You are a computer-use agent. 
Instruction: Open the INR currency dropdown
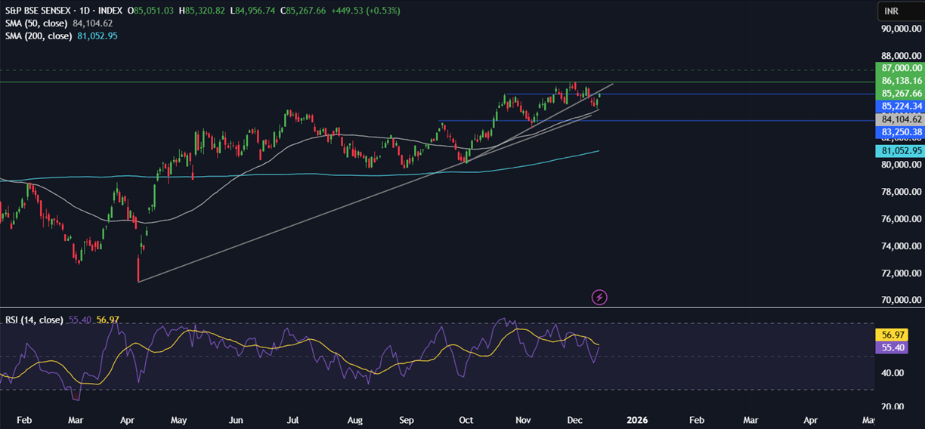(x=900, y=11)
